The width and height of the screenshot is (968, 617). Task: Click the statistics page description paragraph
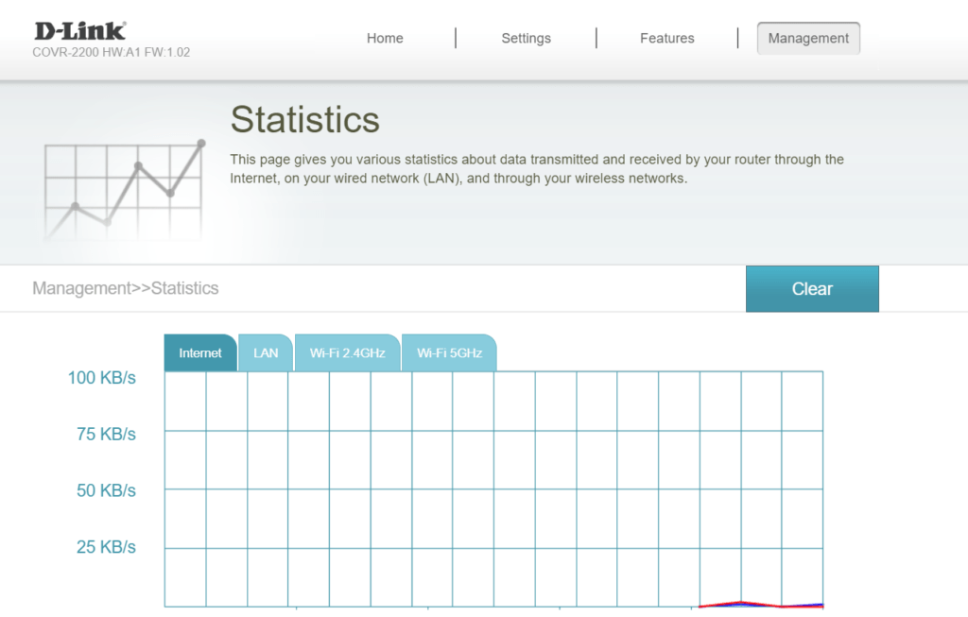click(x=536, y=168)
